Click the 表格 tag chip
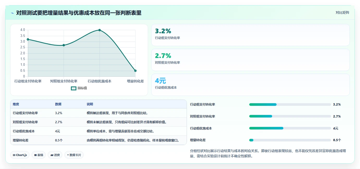The height and width of the screenshot is (169, 360). point(39,155)
